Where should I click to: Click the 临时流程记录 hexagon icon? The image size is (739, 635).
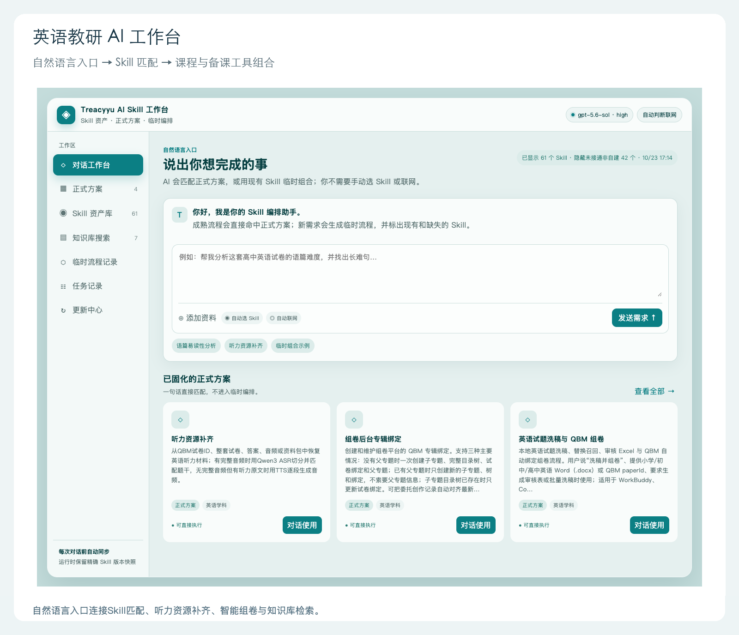pos(63,262)
